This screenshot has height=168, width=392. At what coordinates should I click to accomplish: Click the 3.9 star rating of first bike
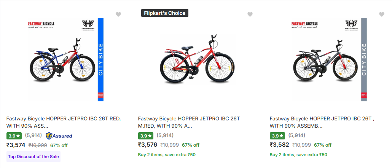[x=14, y=136]
